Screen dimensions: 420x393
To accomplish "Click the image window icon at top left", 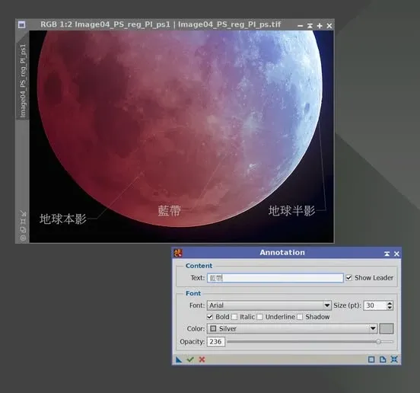I will (22, 24).
